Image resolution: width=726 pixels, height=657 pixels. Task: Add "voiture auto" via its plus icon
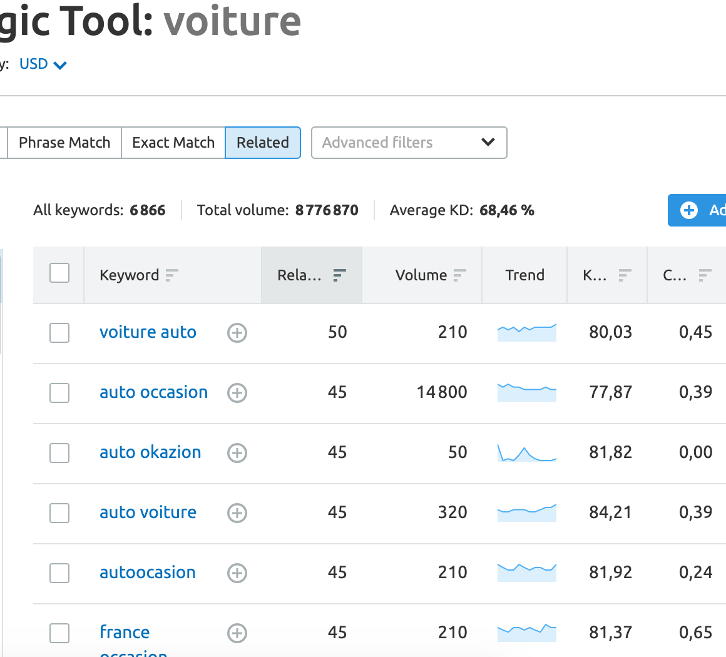[237, 333]
